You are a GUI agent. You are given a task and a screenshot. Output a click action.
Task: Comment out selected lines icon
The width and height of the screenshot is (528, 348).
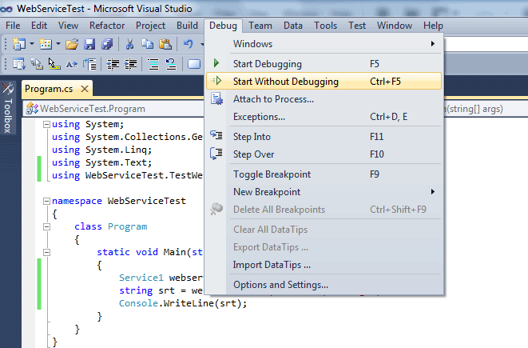click(x=153, y=64)
